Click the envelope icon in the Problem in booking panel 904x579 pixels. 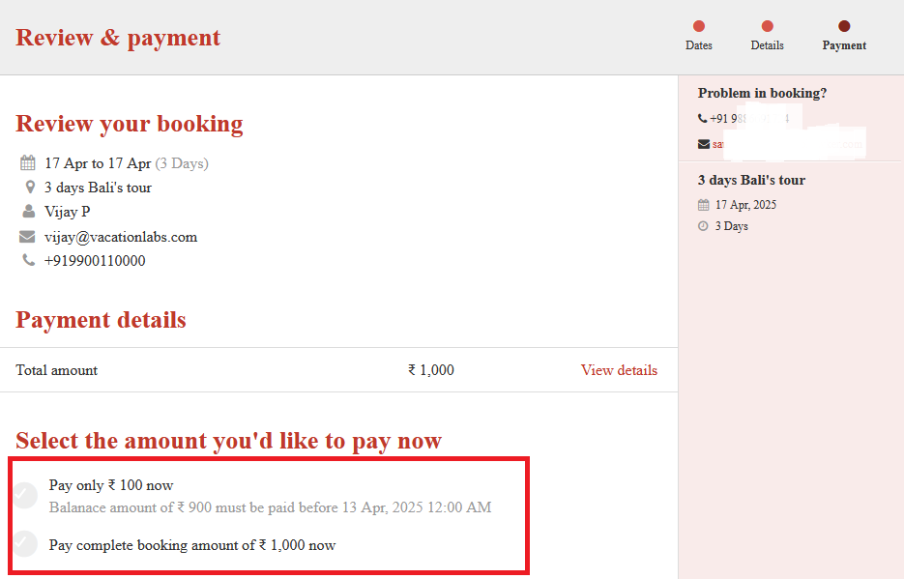(704, 144)
